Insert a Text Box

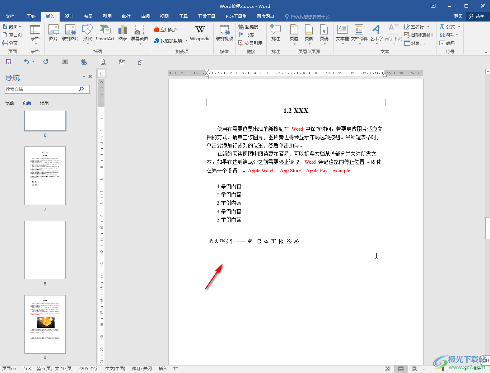click(342, 34)
